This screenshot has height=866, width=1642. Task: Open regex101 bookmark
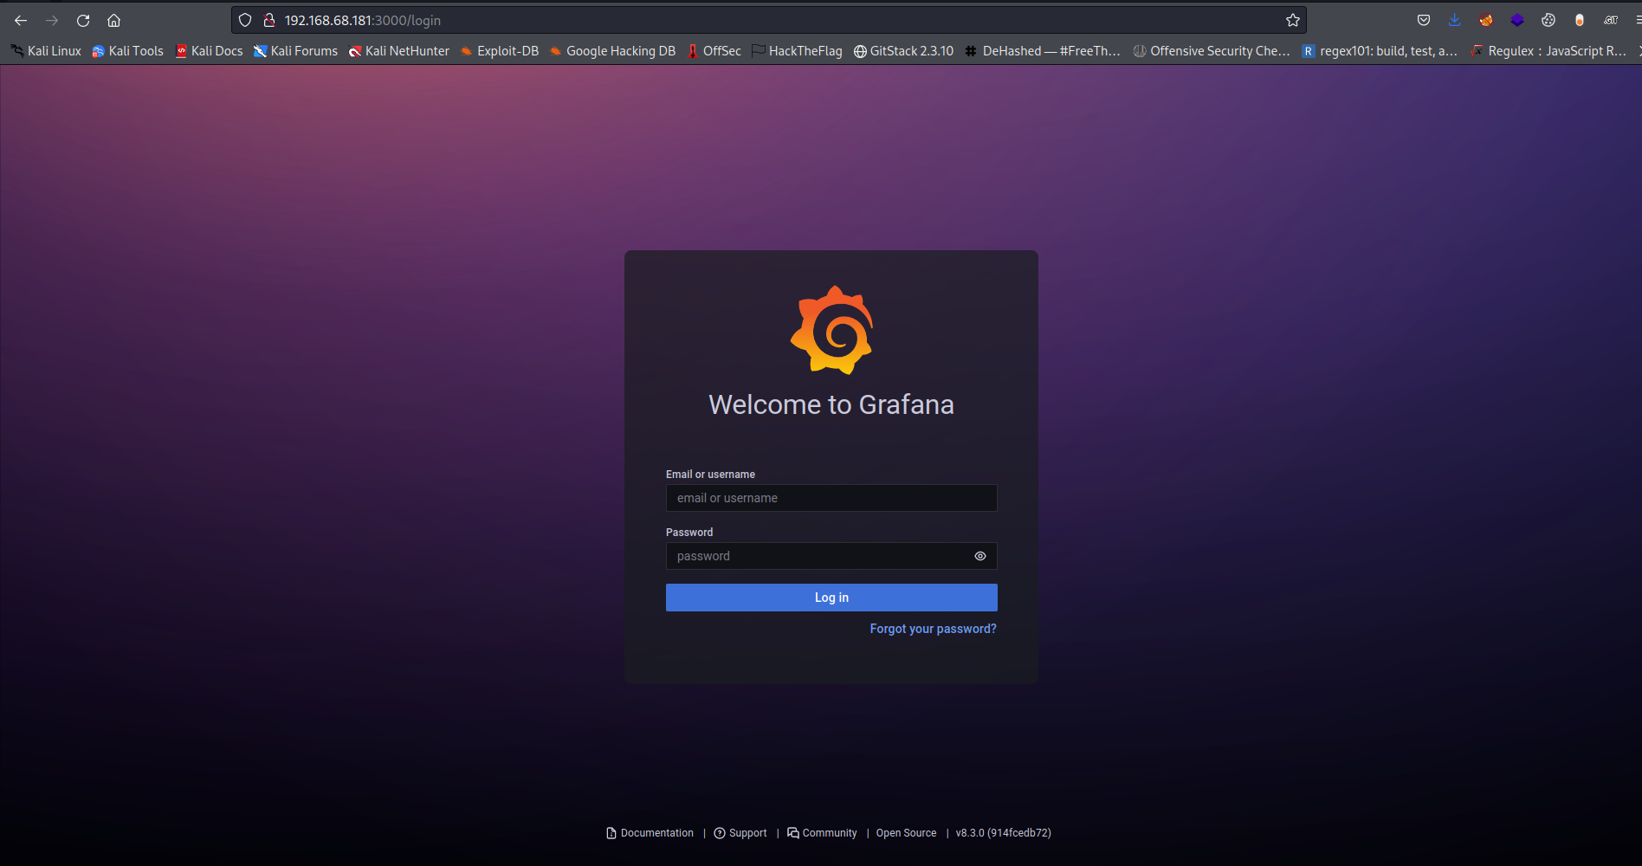(x=1380, y=51)
